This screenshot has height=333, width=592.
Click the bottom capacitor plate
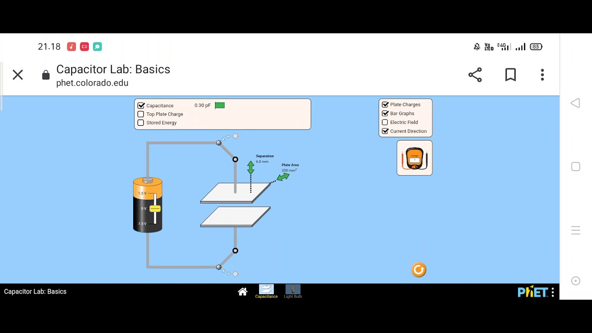coord(235,217)
